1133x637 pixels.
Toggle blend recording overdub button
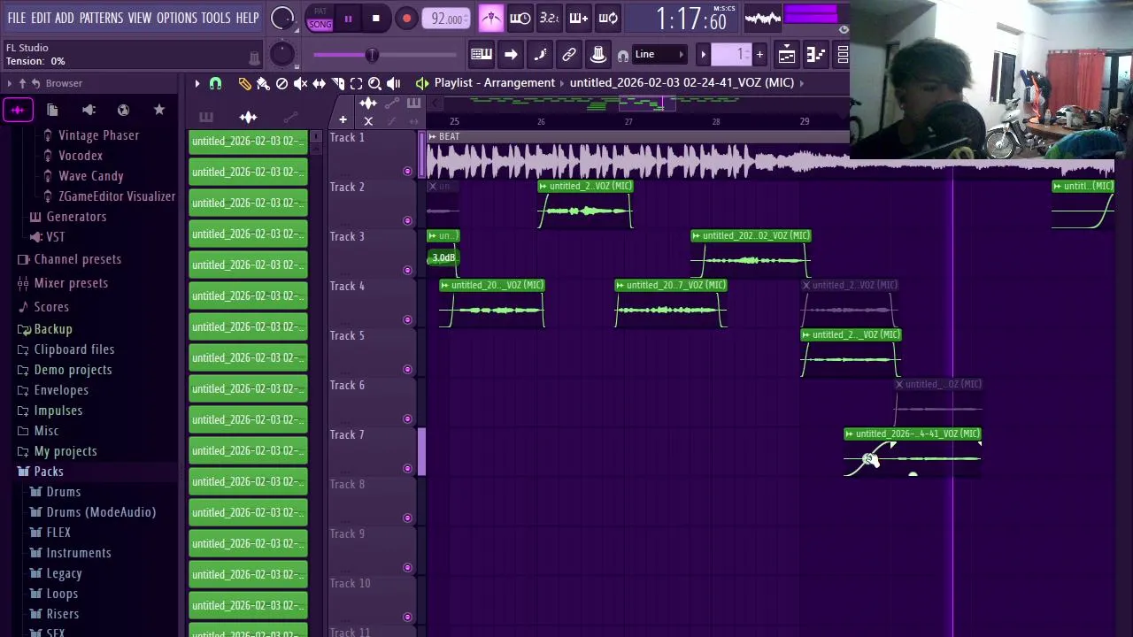(x=579, y=18)
